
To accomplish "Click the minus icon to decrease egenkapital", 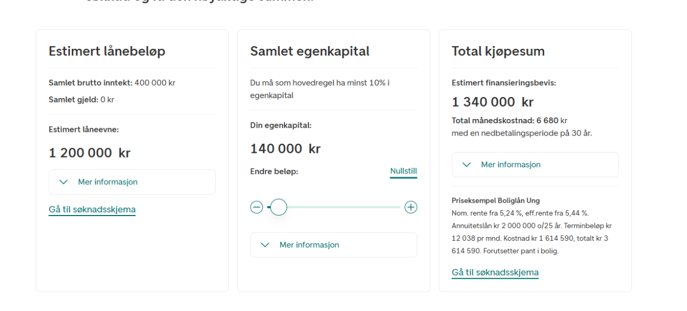I will click(x=257, y=207).
